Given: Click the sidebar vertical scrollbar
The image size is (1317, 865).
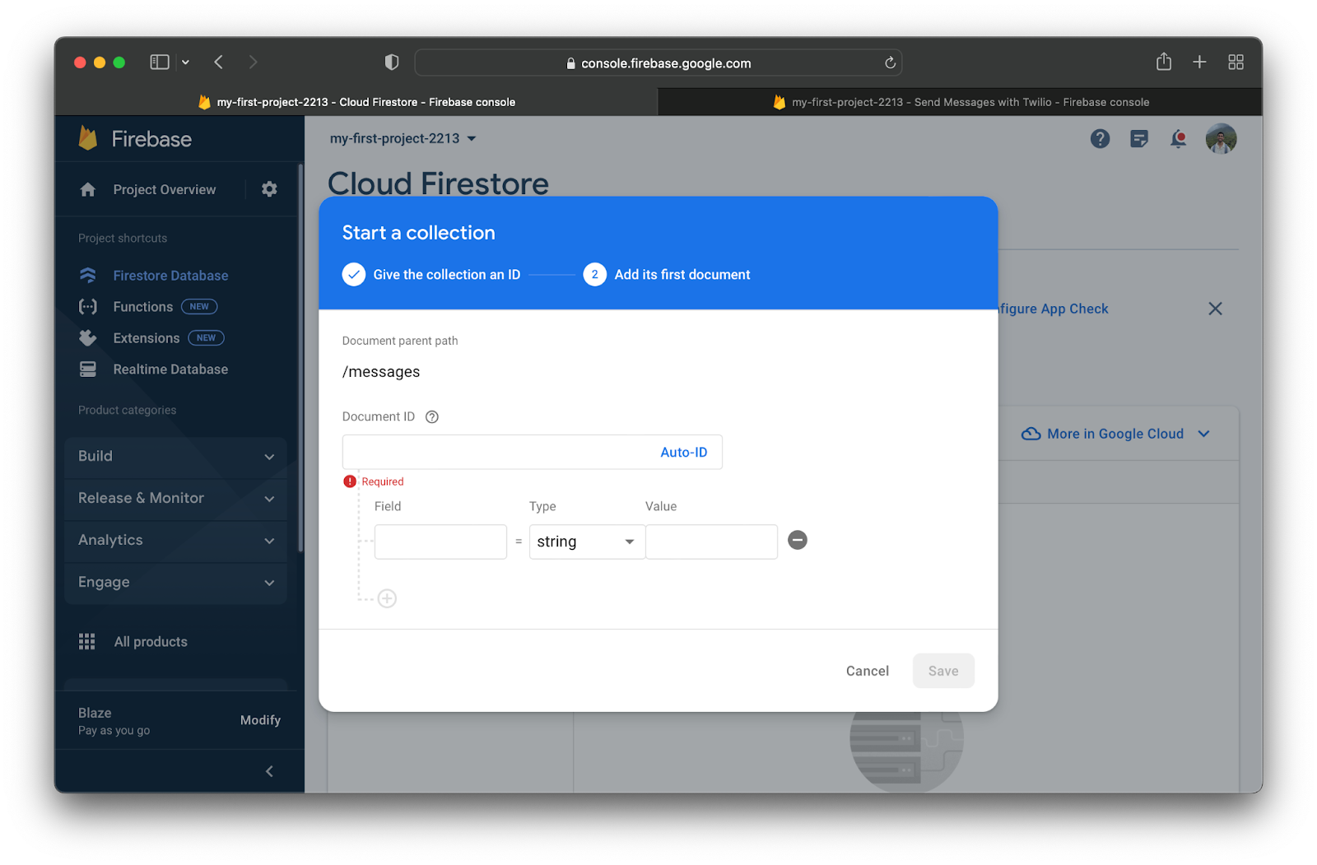Looking at the screenshot, I should pos(300,358).
